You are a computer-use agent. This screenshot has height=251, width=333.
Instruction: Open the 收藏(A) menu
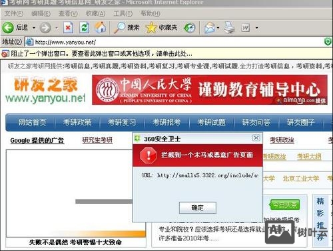95,13
